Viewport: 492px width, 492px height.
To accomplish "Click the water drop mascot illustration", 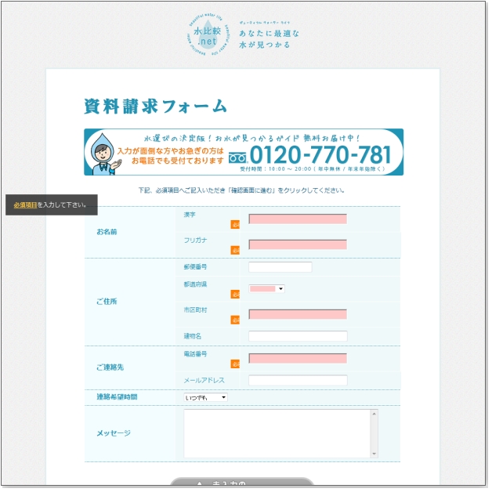I will 105,154.
